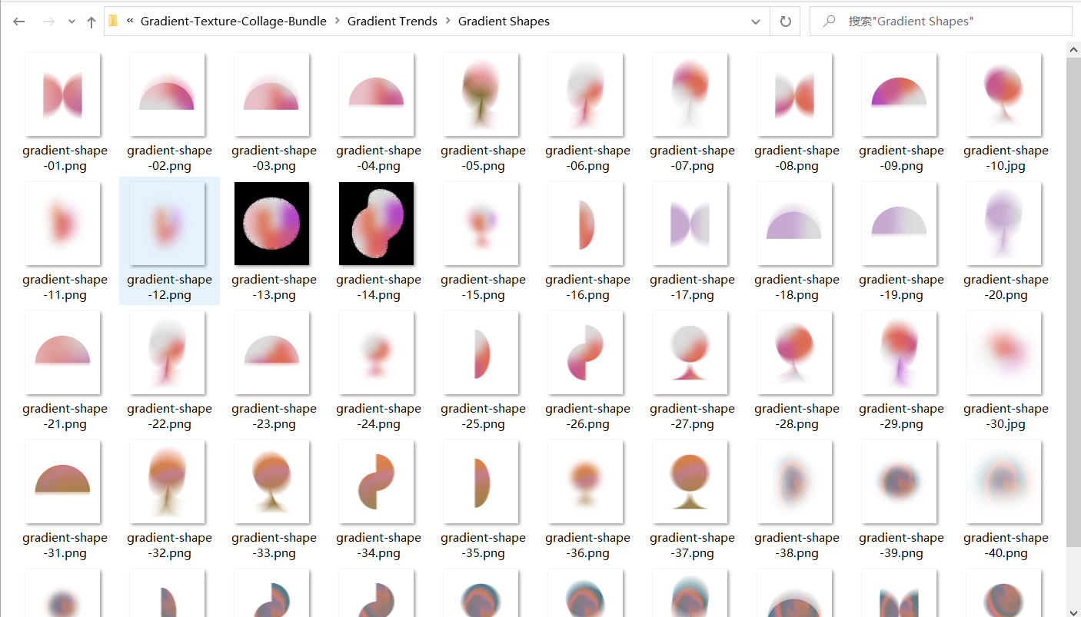Select gradient-shape-25.png thumbnail
The image size is (1081, 617).
[481, 353]
